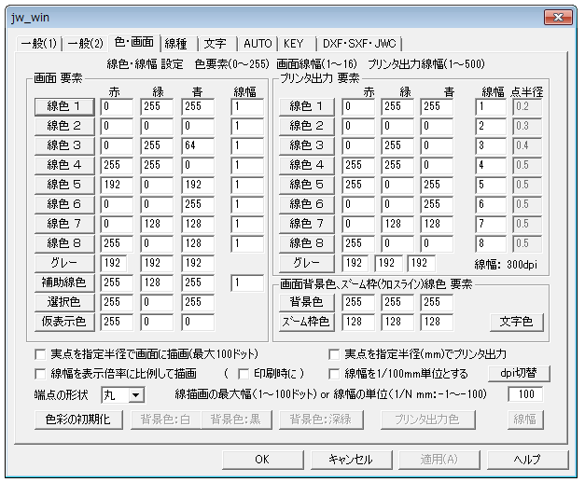Switch to the 一般(1) tab
Viewport: 585px width, 482px height.
(39, 44)
